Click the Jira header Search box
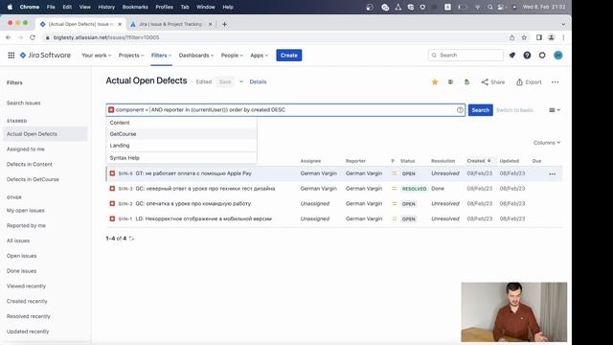613x345 pixels. pos(465,56)
